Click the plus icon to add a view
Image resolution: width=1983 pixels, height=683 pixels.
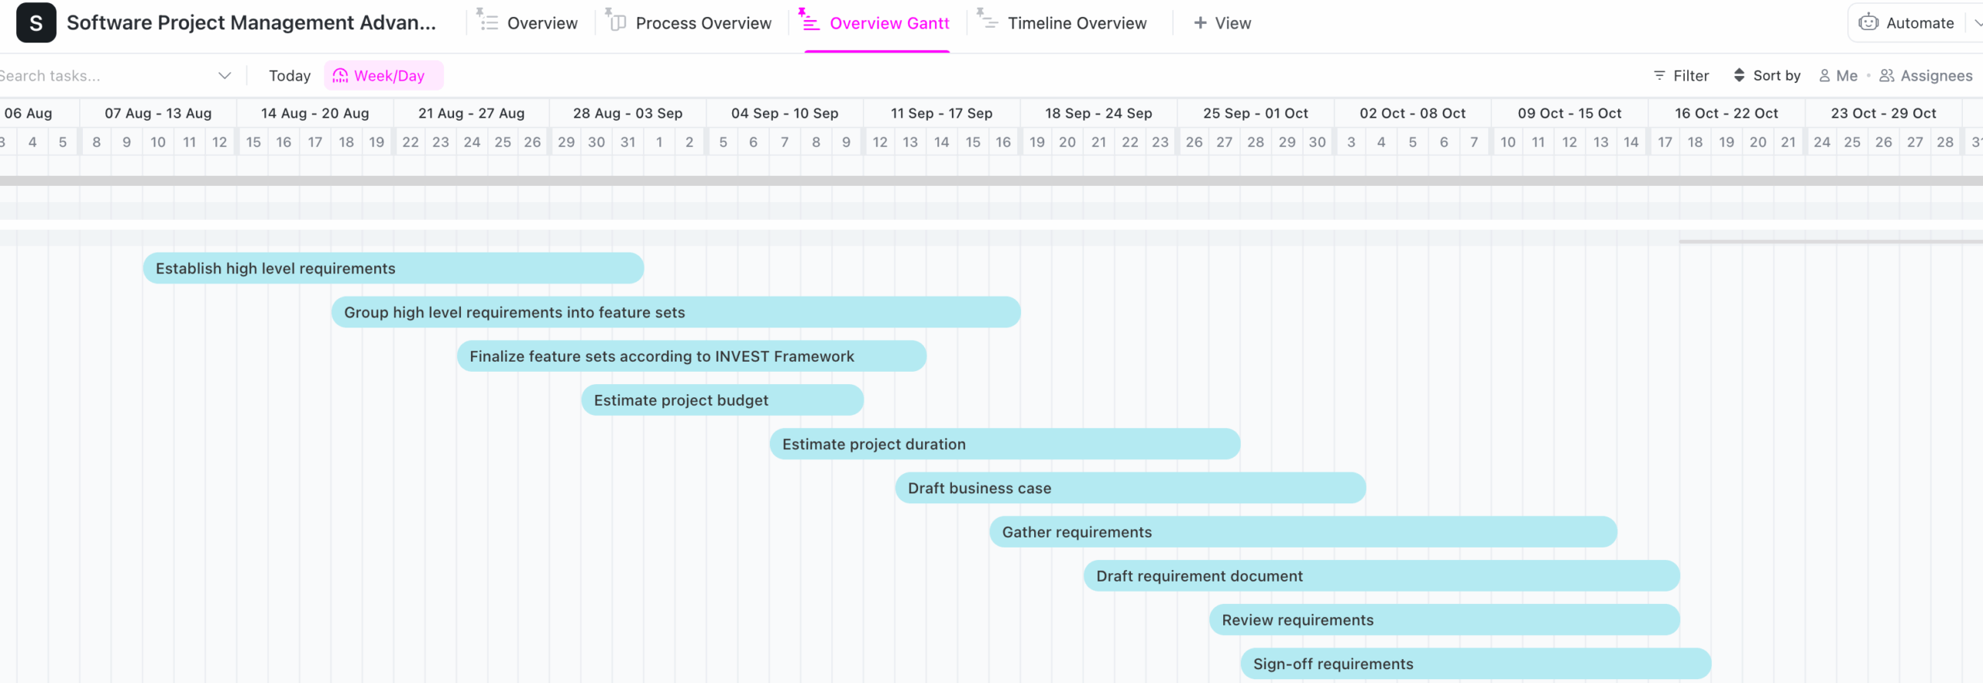(x=1200, y=23)
